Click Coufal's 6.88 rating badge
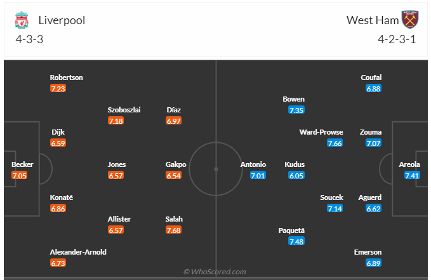Viewport: 431px width, 280px height. tap(373, 88)
